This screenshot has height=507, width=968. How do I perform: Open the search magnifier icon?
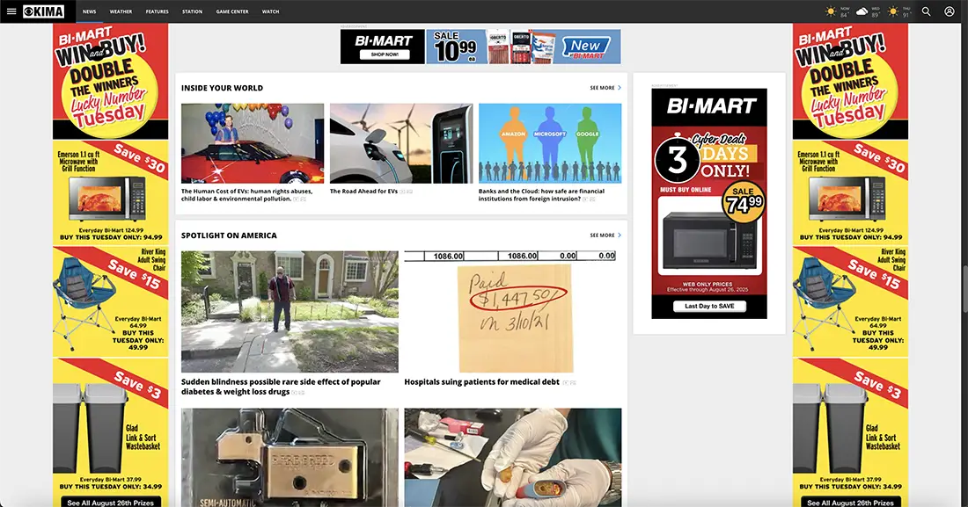coord(926,11)
